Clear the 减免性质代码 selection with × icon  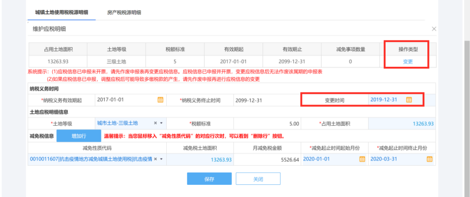155,159
